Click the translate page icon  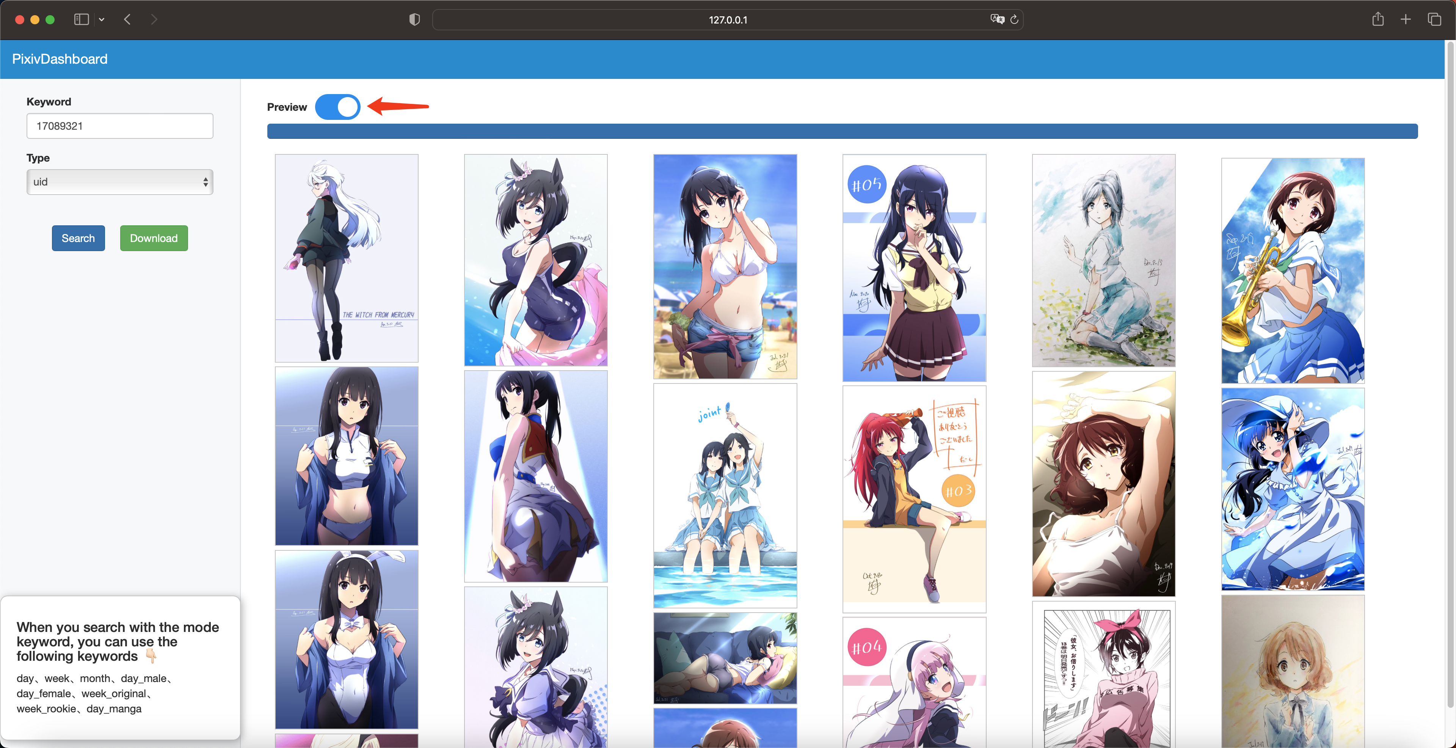[996, 19]
